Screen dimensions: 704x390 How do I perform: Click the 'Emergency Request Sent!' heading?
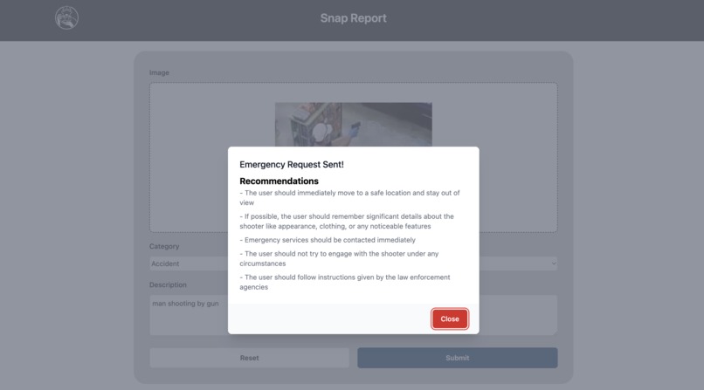pos(292,165)
